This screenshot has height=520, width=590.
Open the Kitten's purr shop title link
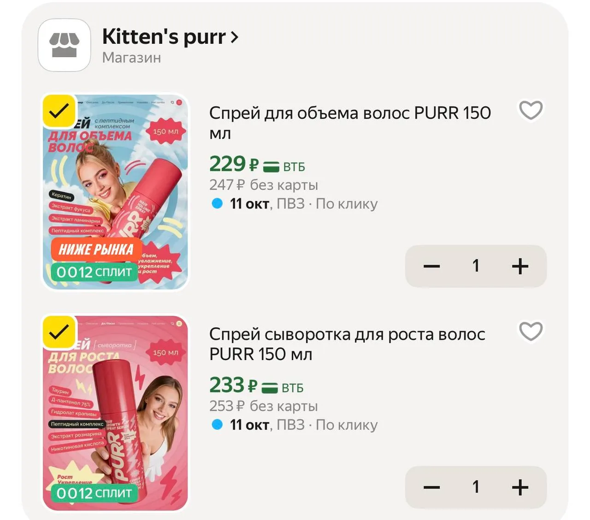[164, 36]
